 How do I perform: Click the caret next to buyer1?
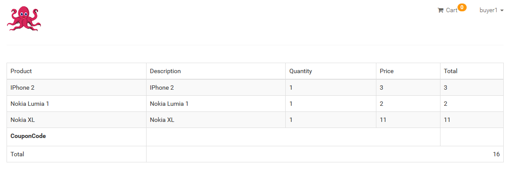[502, 10]
